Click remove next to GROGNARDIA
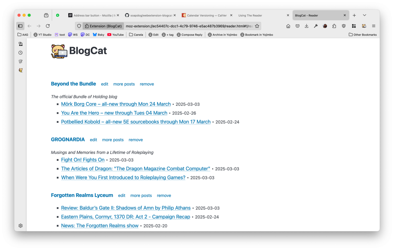 (x=136, y=140)
